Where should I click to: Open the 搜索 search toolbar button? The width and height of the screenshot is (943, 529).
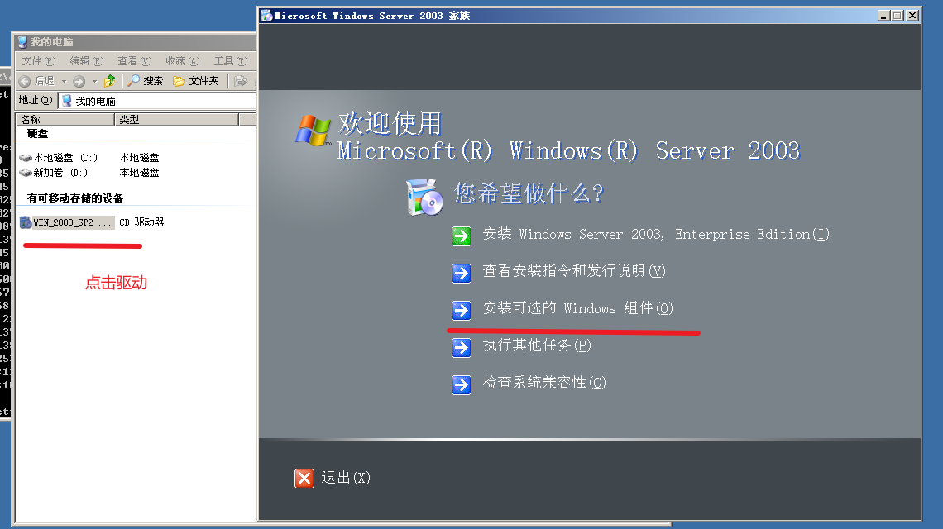(x=145, y=80)
